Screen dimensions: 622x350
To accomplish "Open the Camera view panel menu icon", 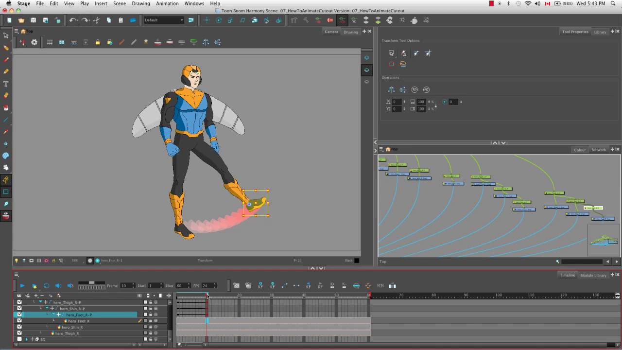I will [x=16, y=31].
